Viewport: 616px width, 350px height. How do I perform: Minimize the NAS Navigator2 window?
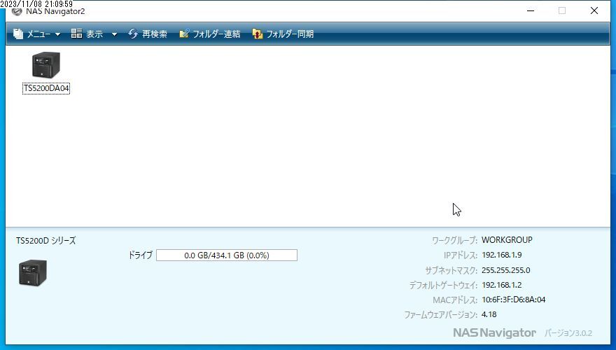pos(531,10)
